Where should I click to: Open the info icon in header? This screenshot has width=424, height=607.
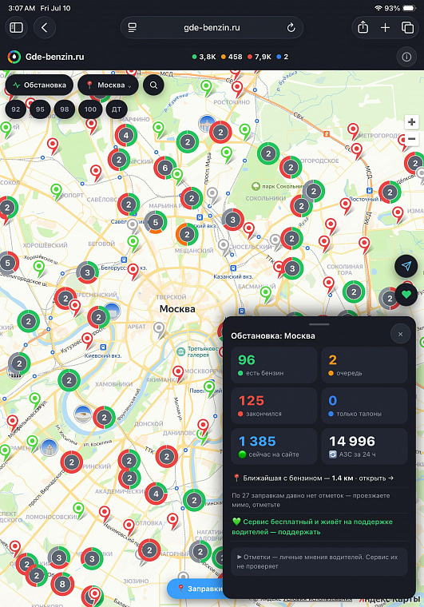(x=406, y=57)
